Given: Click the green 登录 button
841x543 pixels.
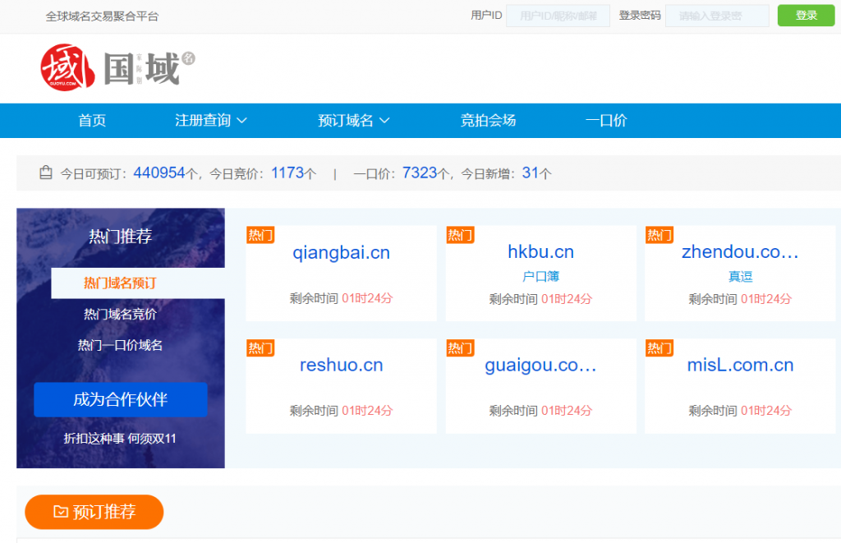Looking at the screenshot, I should (x=807, y=16).
